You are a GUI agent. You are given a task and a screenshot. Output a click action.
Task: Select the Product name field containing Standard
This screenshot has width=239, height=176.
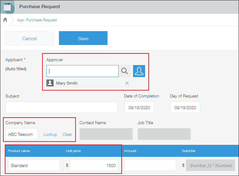pyautogui.click(x=34, y=166)
